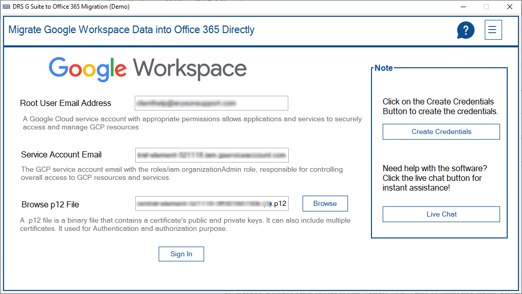Image resolution: width=522 pixels, height=294 pixels.
Task: Click the Root User Email Address label
Action: point(65,103)
